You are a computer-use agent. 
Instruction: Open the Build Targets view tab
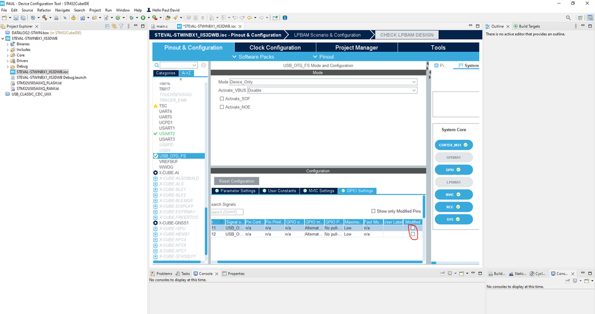[527, 26]
